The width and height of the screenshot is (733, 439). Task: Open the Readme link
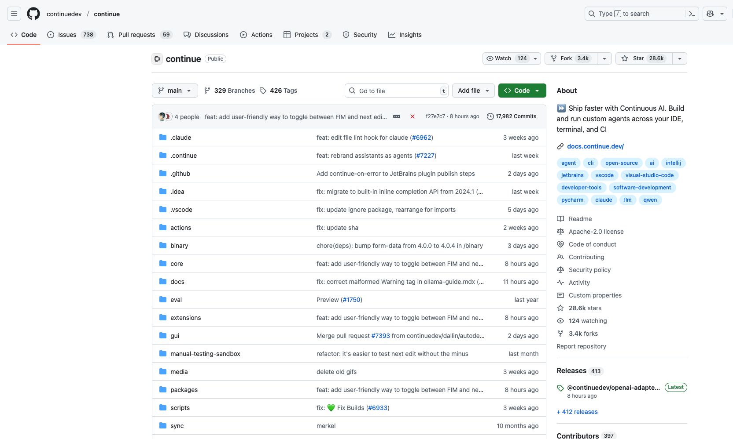(575, 219)
